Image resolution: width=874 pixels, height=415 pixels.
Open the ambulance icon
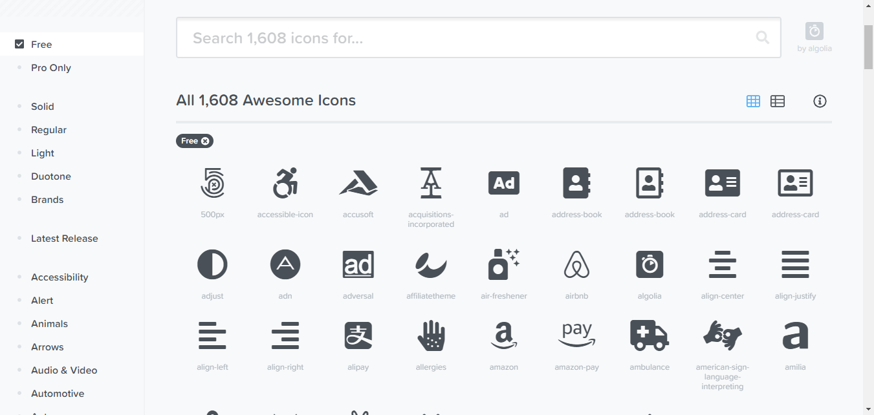[x=650, y=335]
